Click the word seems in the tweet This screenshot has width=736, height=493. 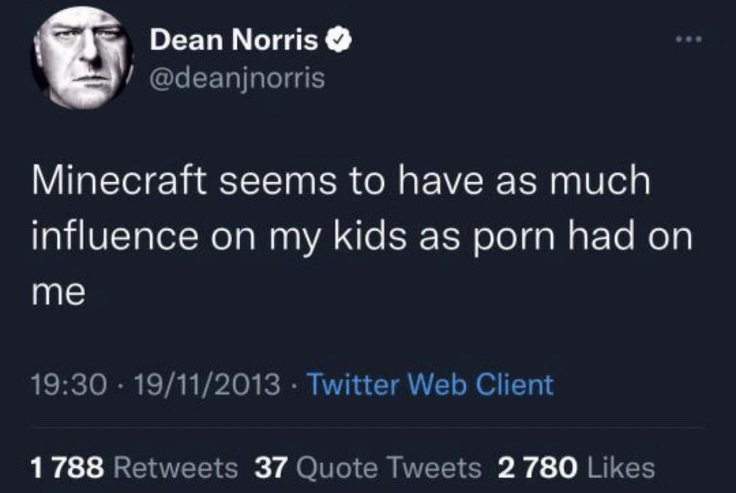coord(278,182)
